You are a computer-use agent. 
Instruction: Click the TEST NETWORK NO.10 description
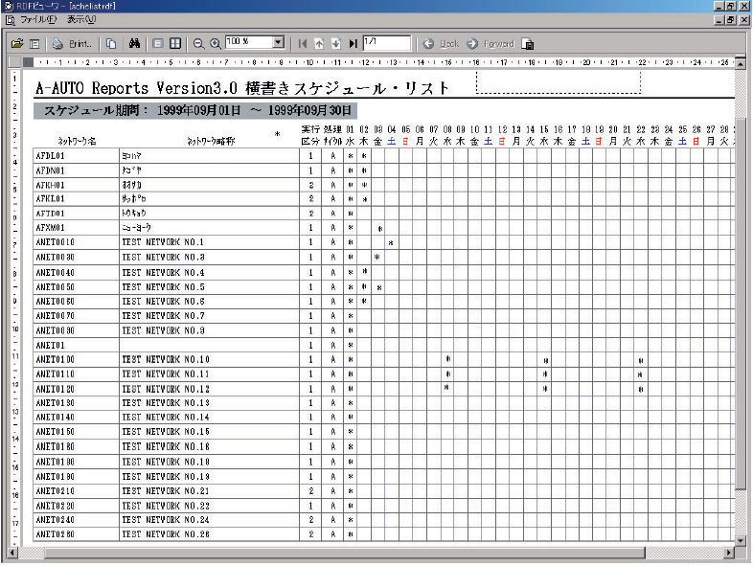[166, 359]
